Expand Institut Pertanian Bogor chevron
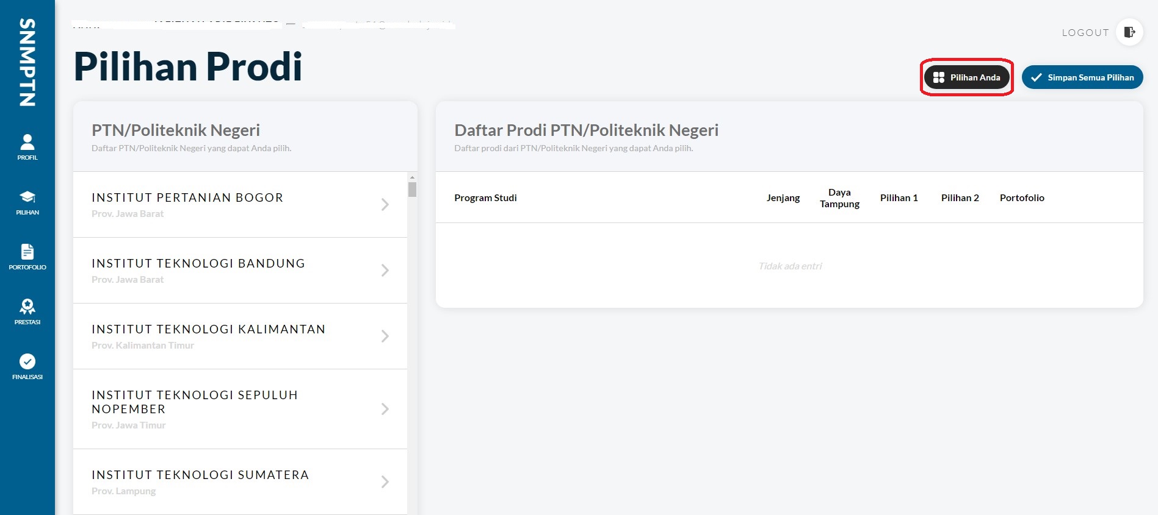Screen dimensions: 1158x515 tap(385, 205)
